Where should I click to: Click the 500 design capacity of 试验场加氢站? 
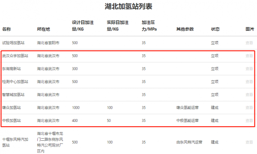pos(75,43)
